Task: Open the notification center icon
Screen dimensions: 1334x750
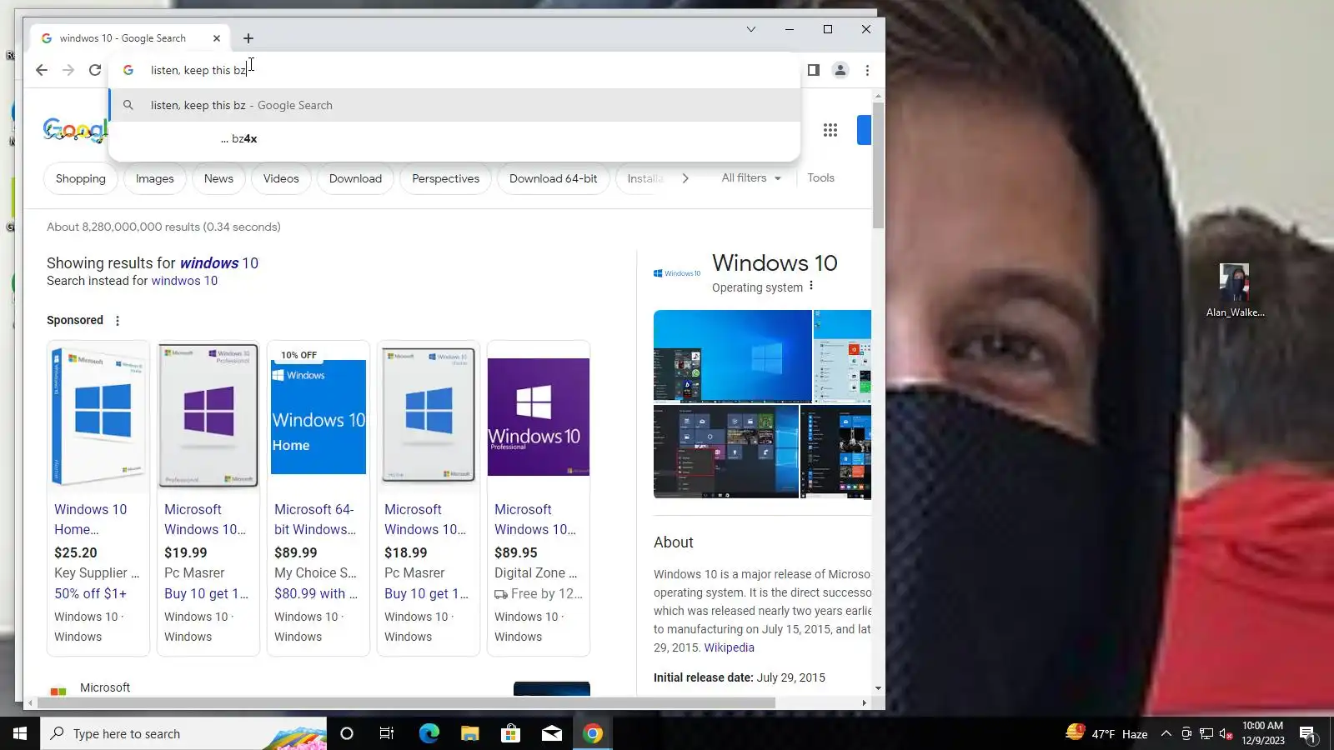Action: pyautogui.click(x=1307, y=734)
